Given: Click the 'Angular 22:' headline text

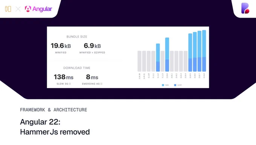Looking at the screenshot, I should [x=40, y=122].
